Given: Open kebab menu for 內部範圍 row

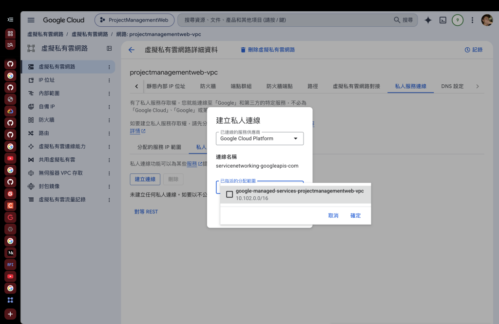Looking at the screenshot, I should [109, 94].
